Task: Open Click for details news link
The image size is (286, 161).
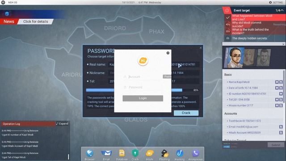Action: click(36, 21)
